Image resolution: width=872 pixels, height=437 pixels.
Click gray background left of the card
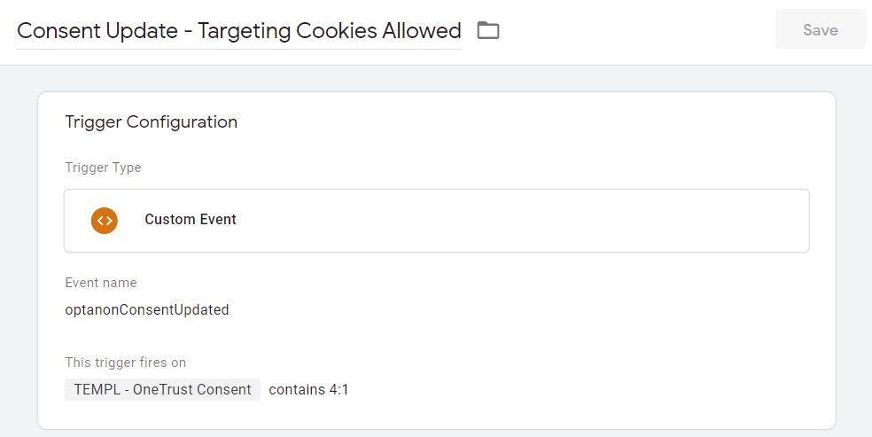click(x=18, y=266)
